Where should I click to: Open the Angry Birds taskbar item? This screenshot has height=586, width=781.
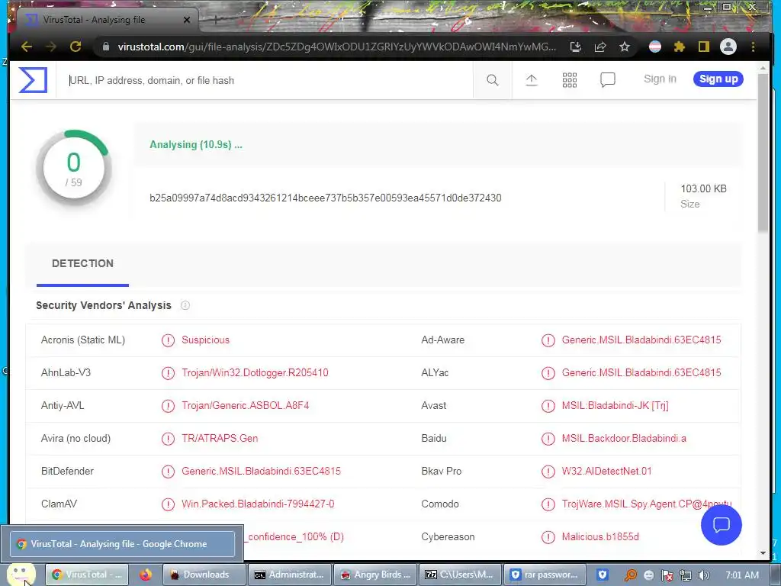point(375,575)
